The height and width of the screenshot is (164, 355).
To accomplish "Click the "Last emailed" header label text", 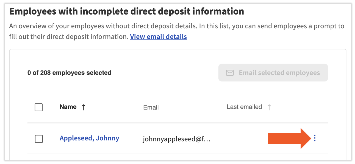I will pos(244,107).
